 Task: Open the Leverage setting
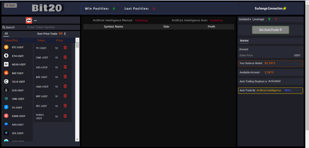pyautogui.click(x=258, y=19)
